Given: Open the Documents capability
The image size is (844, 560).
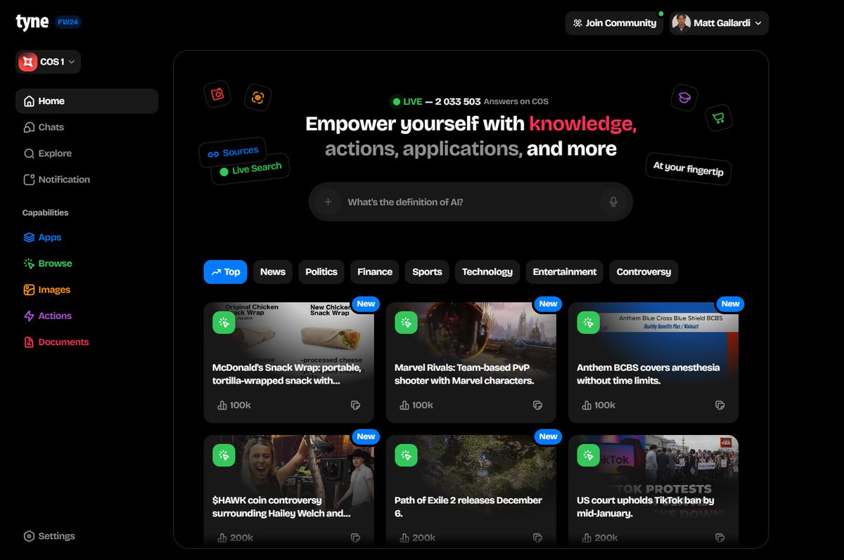Looking at the screenshot, I should 56,342.
